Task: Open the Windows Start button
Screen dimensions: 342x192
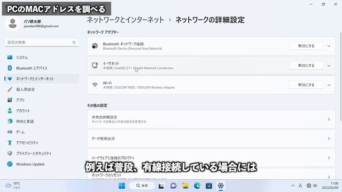Action: point(122,186)
